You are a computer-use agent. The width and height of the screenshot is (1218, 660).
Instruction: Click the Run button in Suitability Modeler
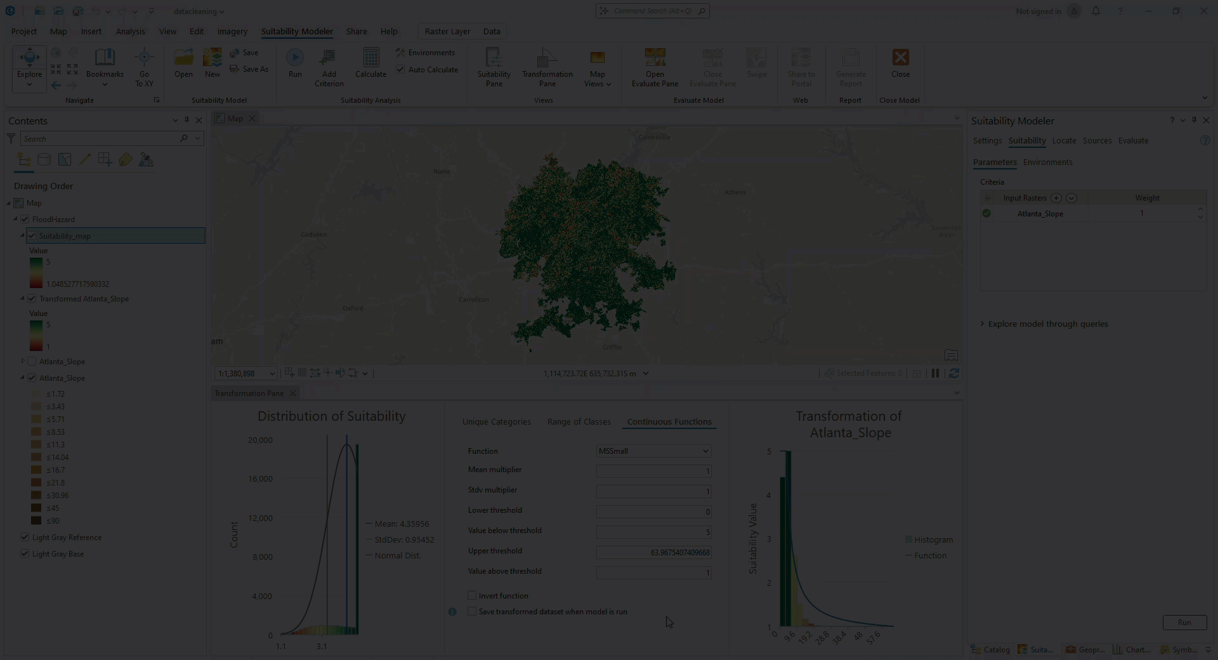coord(1184,623)
